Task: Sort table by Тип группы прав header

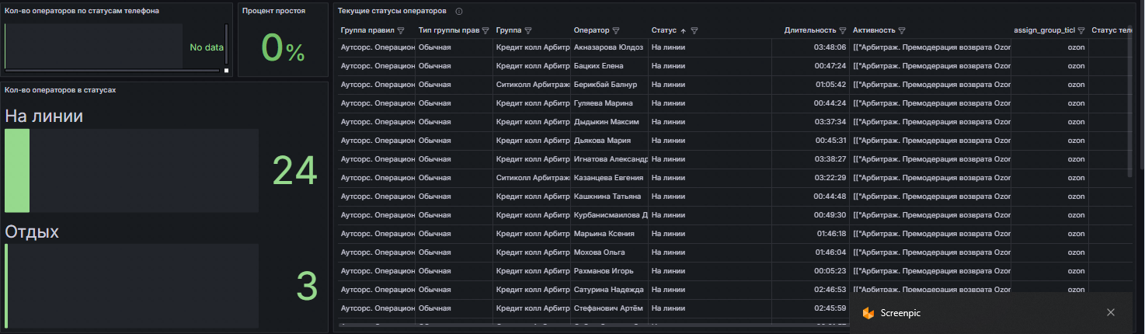Action: click(x=449, y=30)
